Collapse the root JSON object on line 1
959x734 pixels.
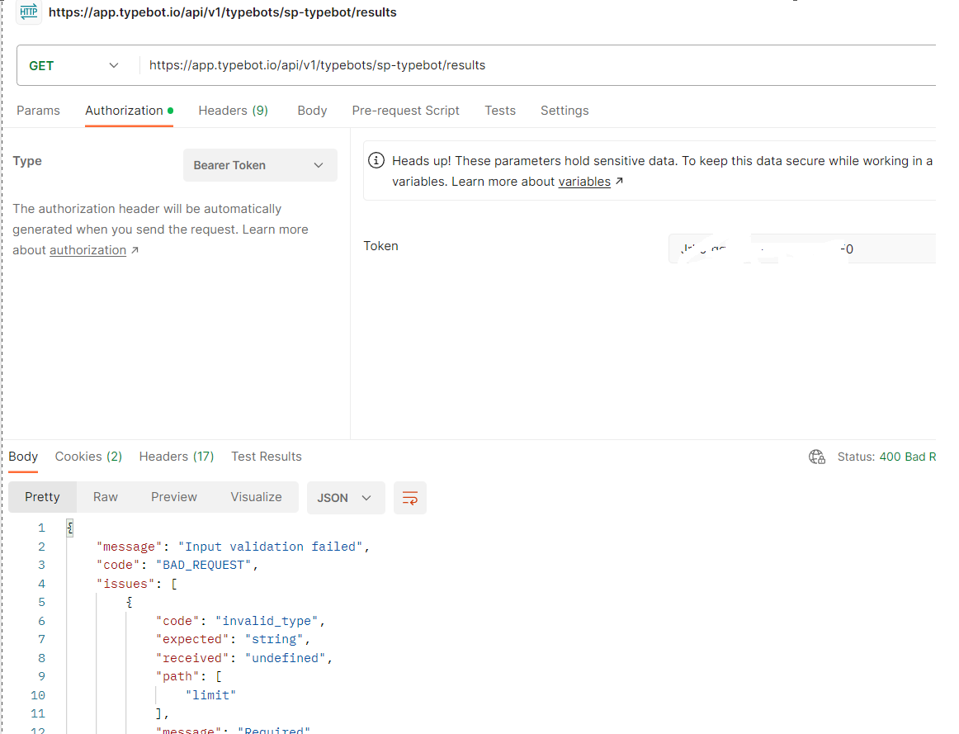(69, 527)
